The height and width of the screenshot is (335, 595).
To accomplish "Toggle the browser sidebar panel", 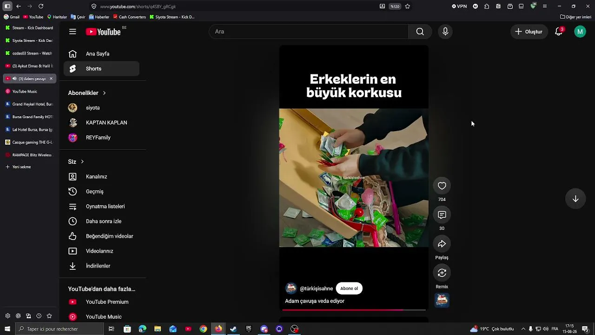I will 7,7.
